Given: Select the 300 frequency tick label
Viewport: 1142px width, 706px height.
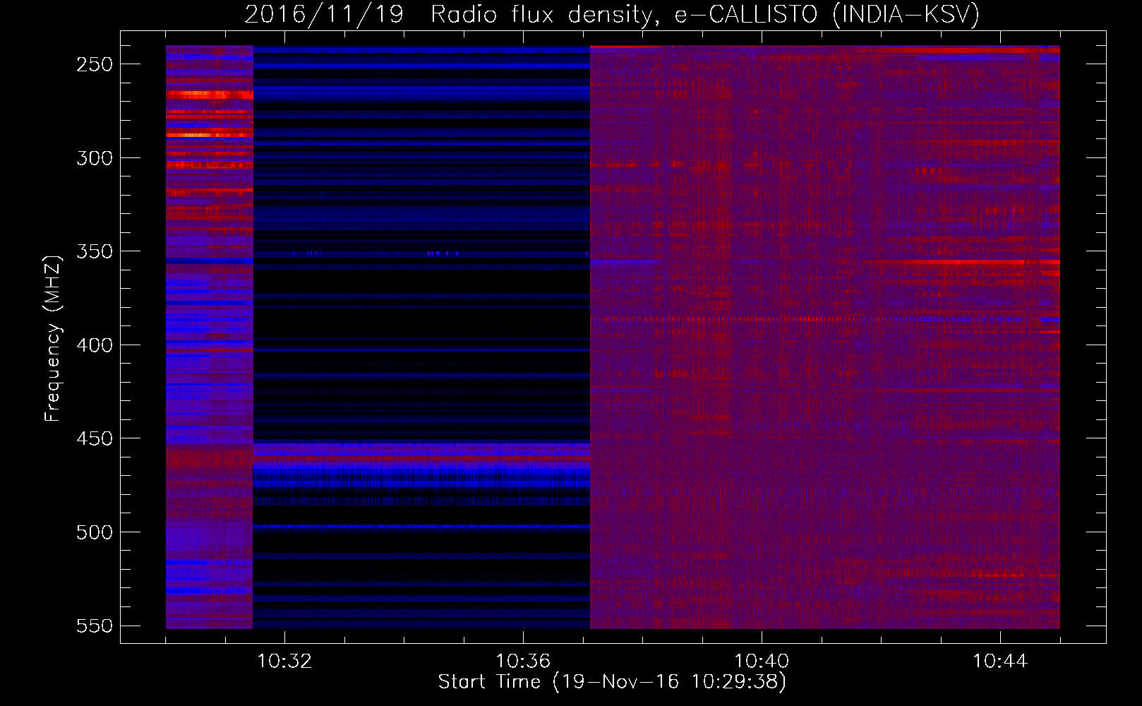Looking at the screenshot, I should (x=95, y=158).
